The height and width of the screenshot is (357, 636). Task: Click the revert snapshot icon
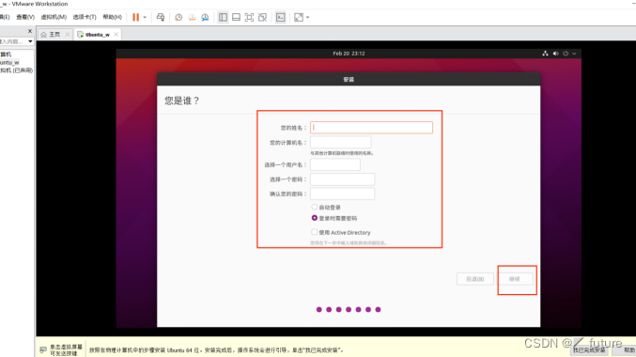pos(192,17)
